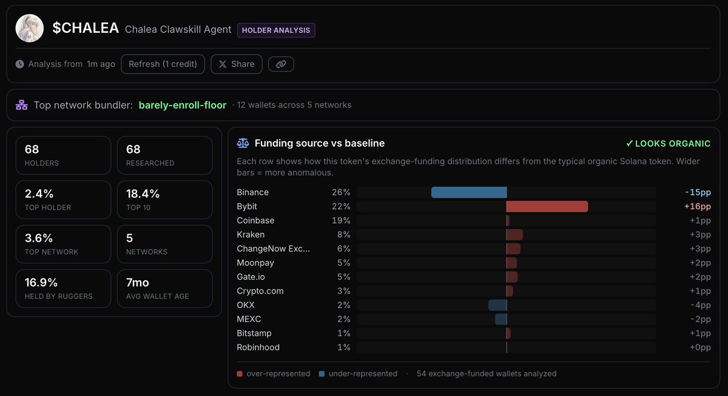This screenshot has height=396, width=728.
Task: Click the Kraken row label
Action: click(x=251, y=235)
